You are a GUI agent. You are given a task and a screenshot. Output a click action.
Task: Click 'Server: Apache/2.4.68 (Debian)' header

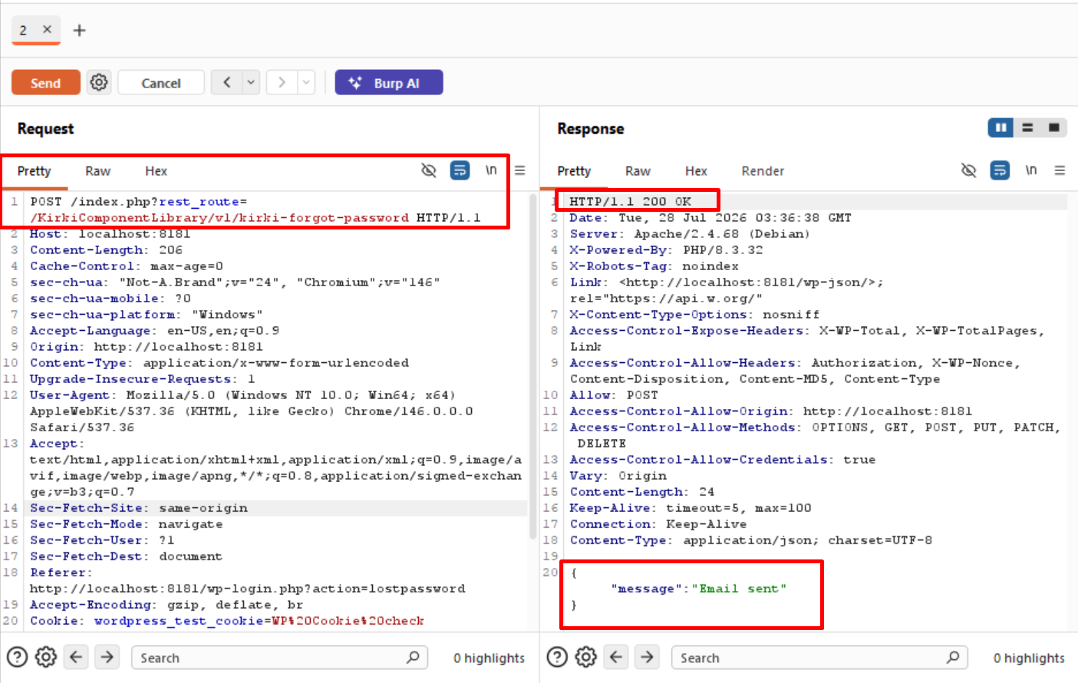tap(690, 233)
